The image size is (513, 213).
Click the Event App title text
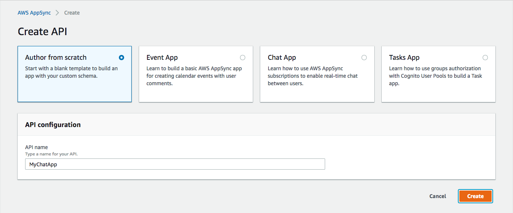point(162,58)
